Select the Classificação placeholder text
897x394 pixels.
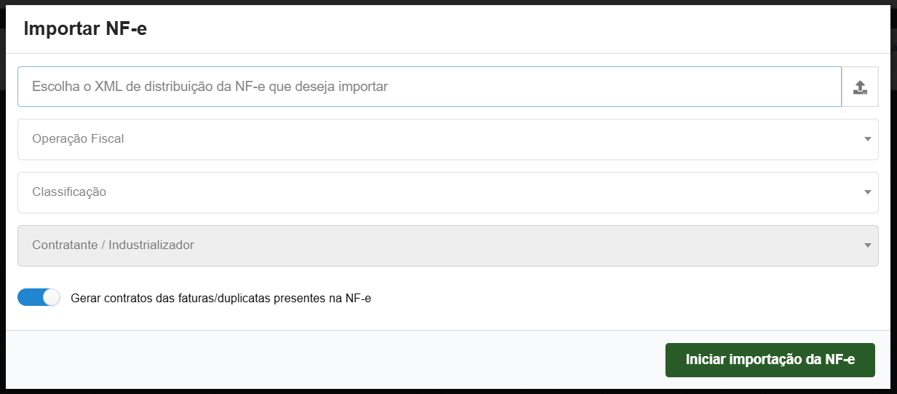[x=69, y=192]
